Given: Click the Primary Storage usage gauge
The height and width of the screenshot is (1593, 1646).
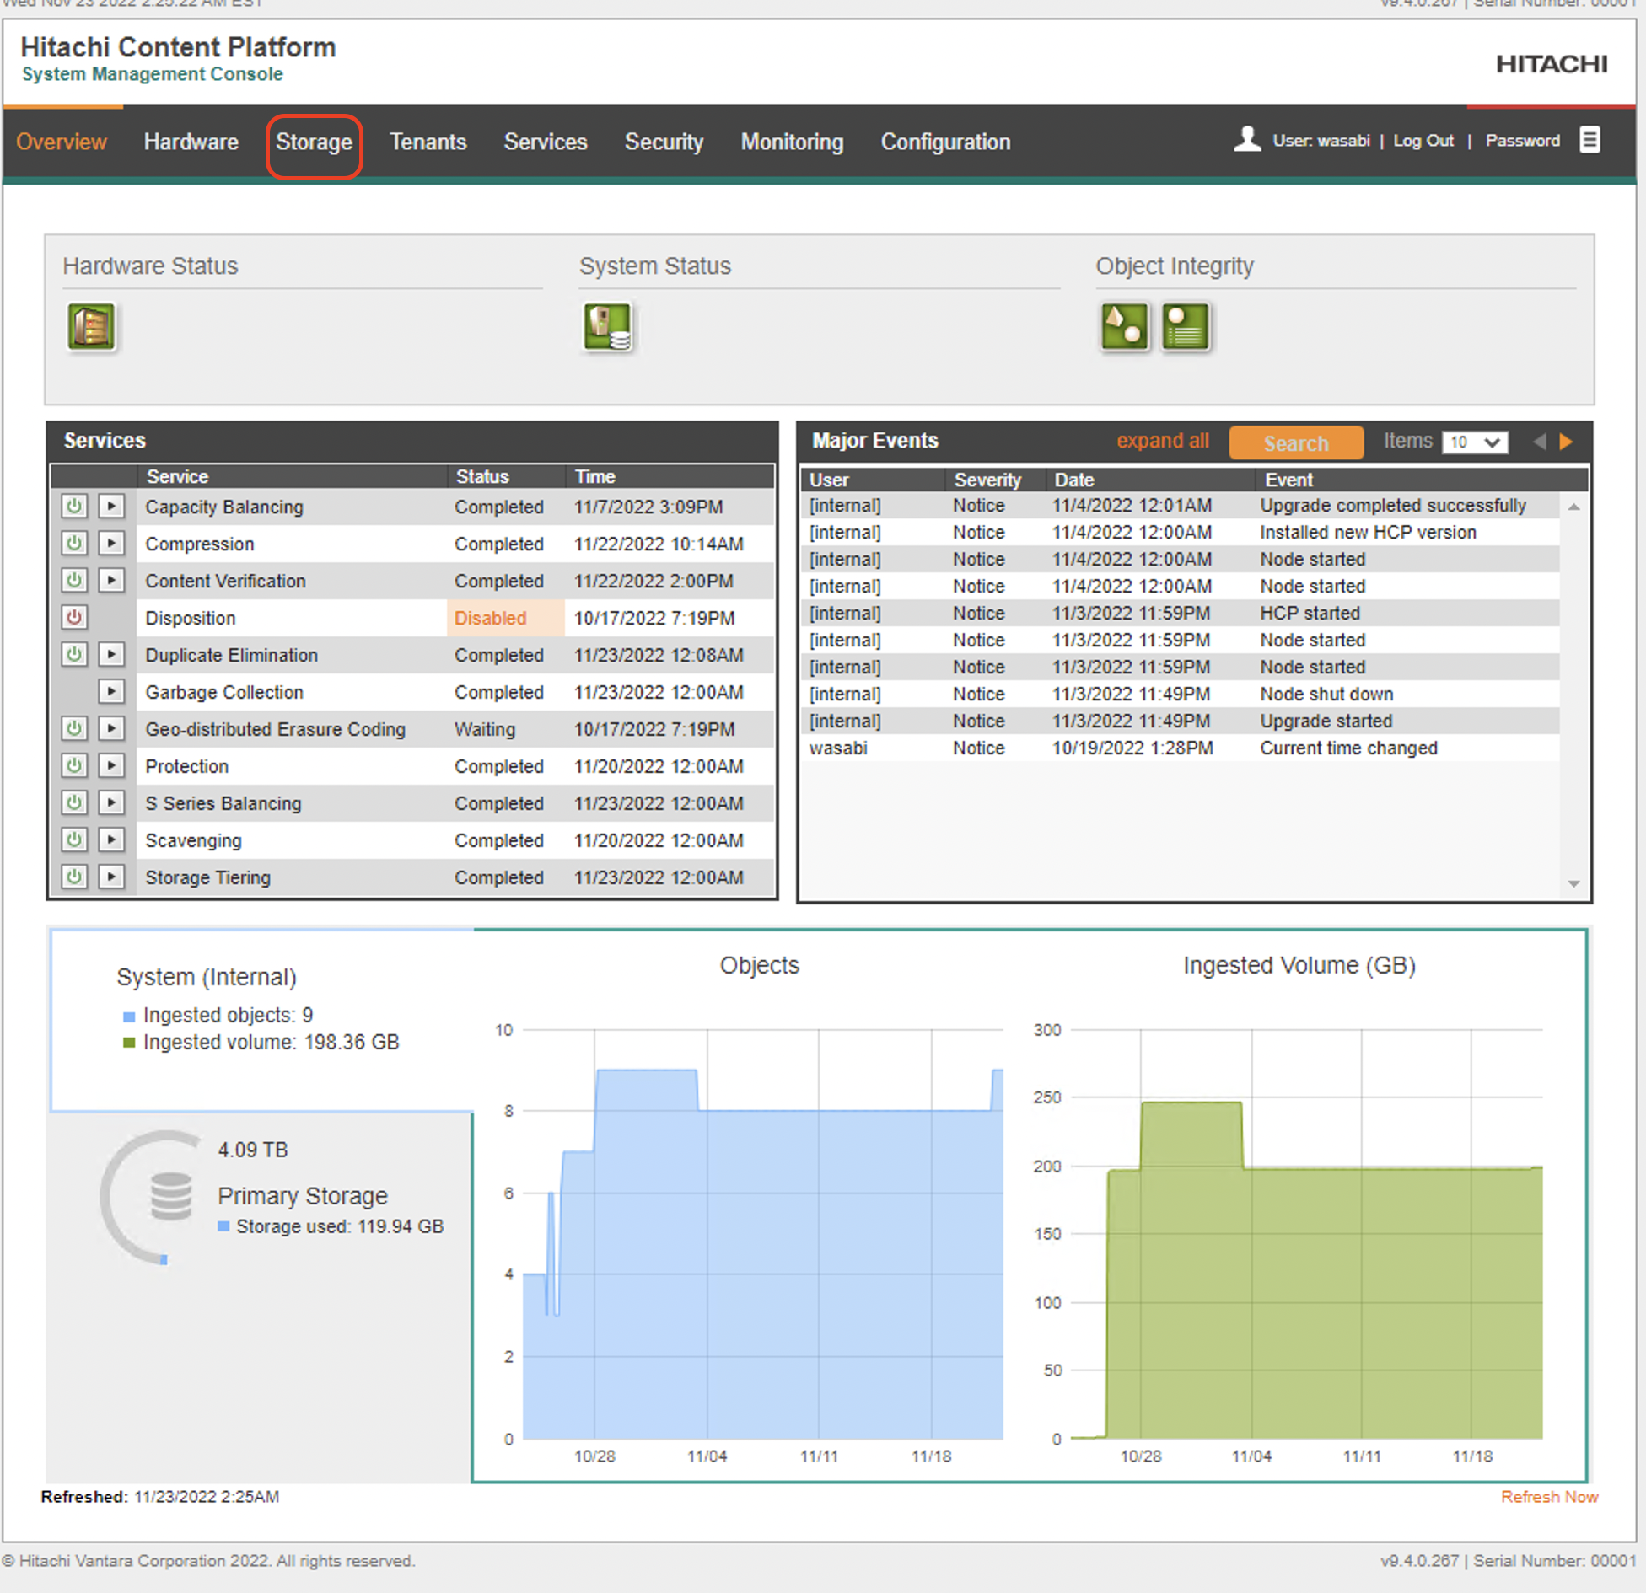Looking at the screenshot, I should point(149,1198).
